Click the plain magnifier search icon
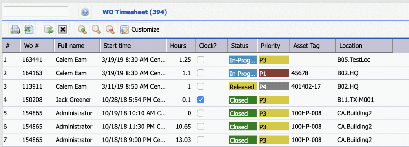 [x=96, y=29]
